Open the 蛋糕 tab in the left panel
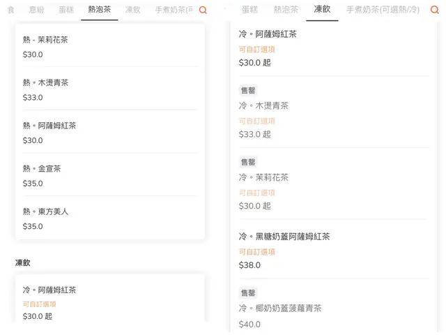The height and width of the screenshot is (335, 446). (x=66, y=10)
